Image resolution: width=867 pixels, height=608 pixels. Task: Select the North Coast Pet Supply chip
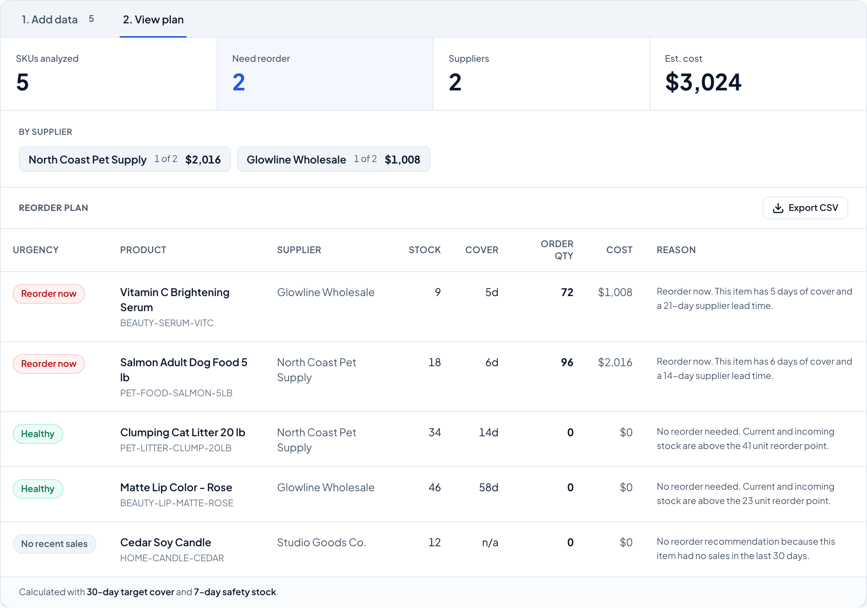[125, 159]
